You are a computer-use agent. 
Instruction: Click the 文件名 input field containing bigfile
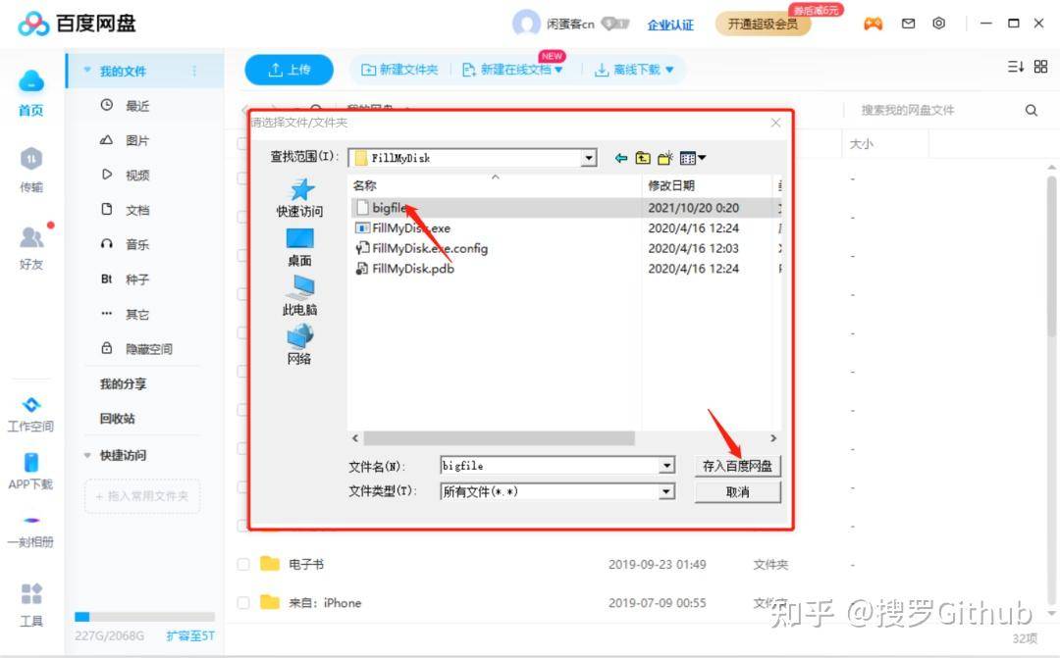click(x=550, y=466)
